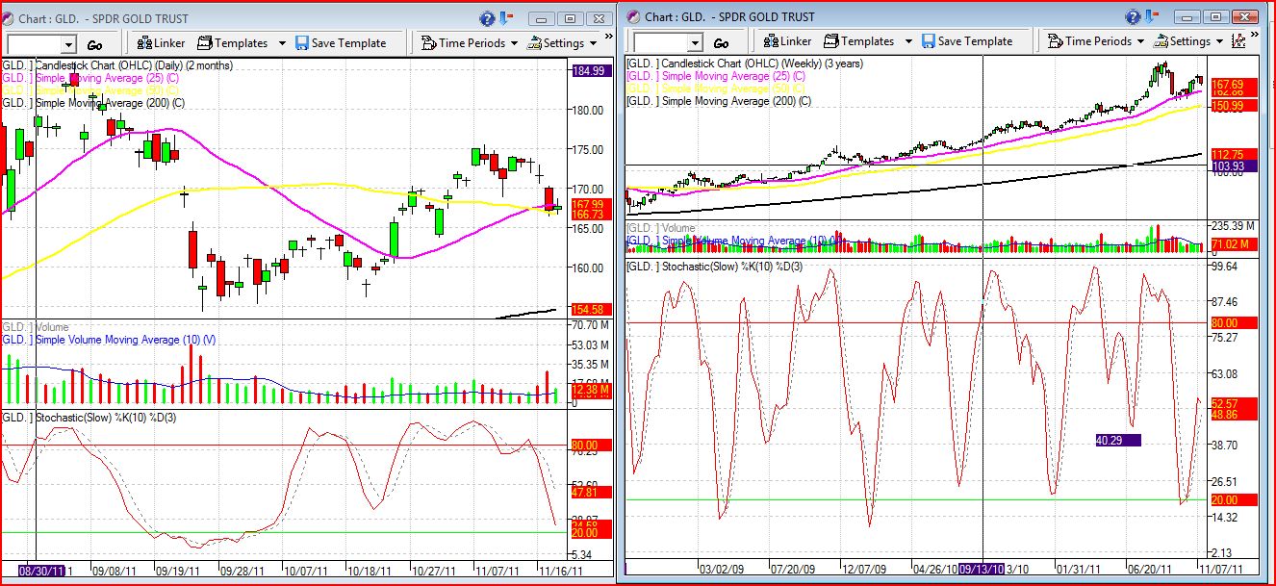Click the weekly Simple Moving Average (25) legend
The image size is (1276, 586).
coord(716,76)
